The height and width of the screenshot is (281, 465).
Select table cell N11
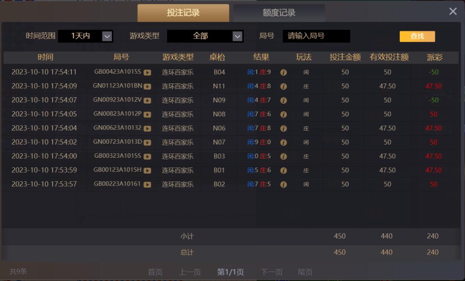pos(219,86)
